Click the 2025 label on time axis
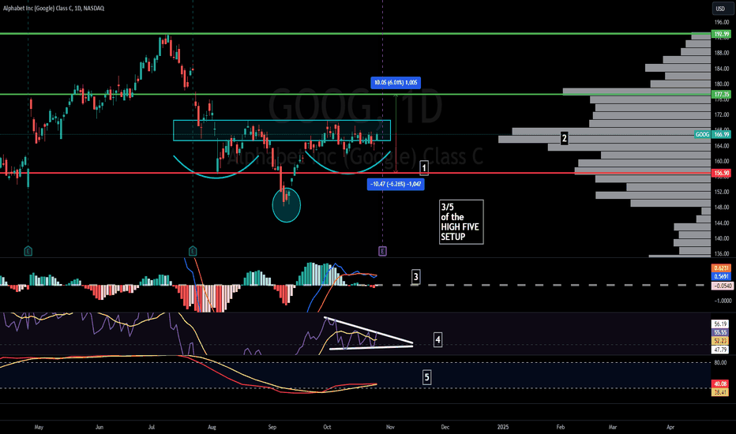The height and width of the screenshot is (434, 736). [503, 427]
